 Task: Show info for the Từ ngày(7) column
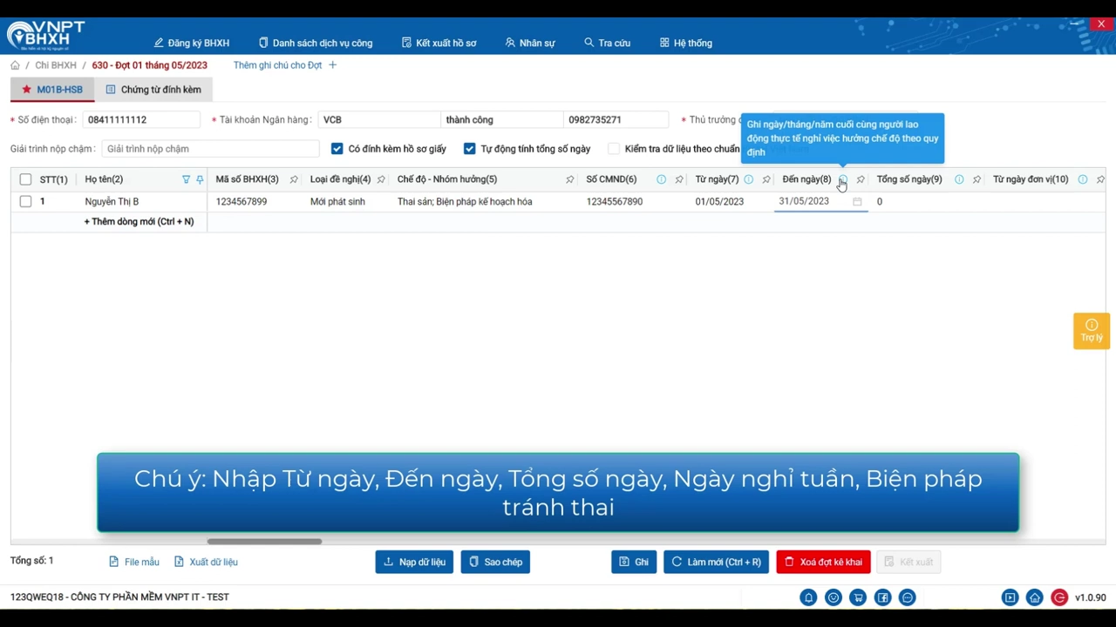coord(748,179)
